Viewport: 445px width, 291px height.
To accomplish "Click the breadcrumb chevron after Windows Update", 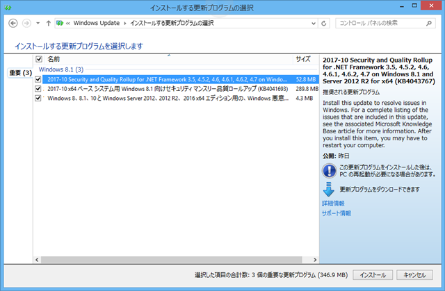I will tap(125, 23).
